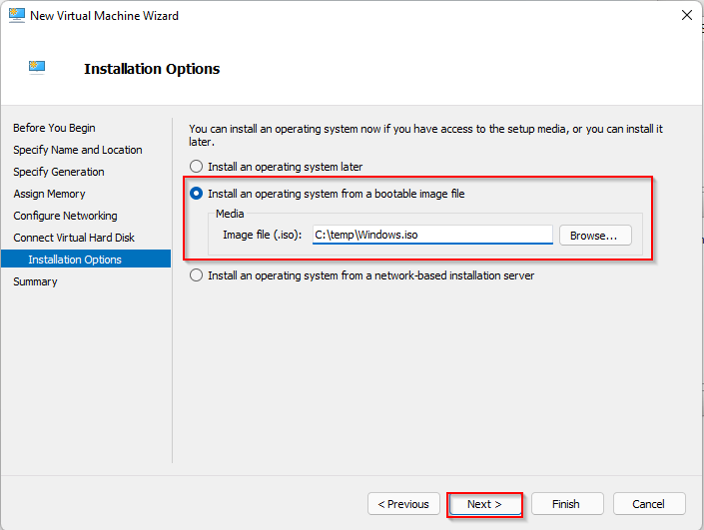Jump to the Assign Memory step
Viewport: 704px width, 530px height.
49,194
